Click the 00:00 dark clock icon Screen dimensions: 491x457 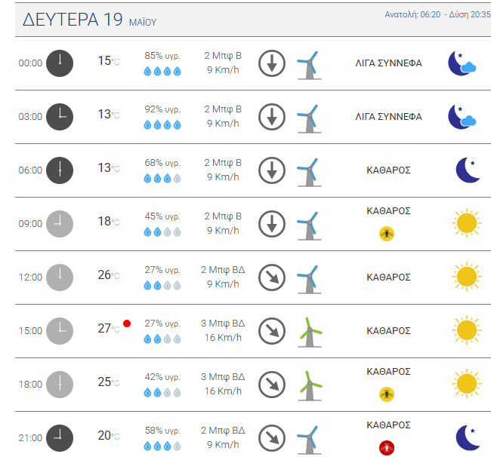click(x=60, y=63)
